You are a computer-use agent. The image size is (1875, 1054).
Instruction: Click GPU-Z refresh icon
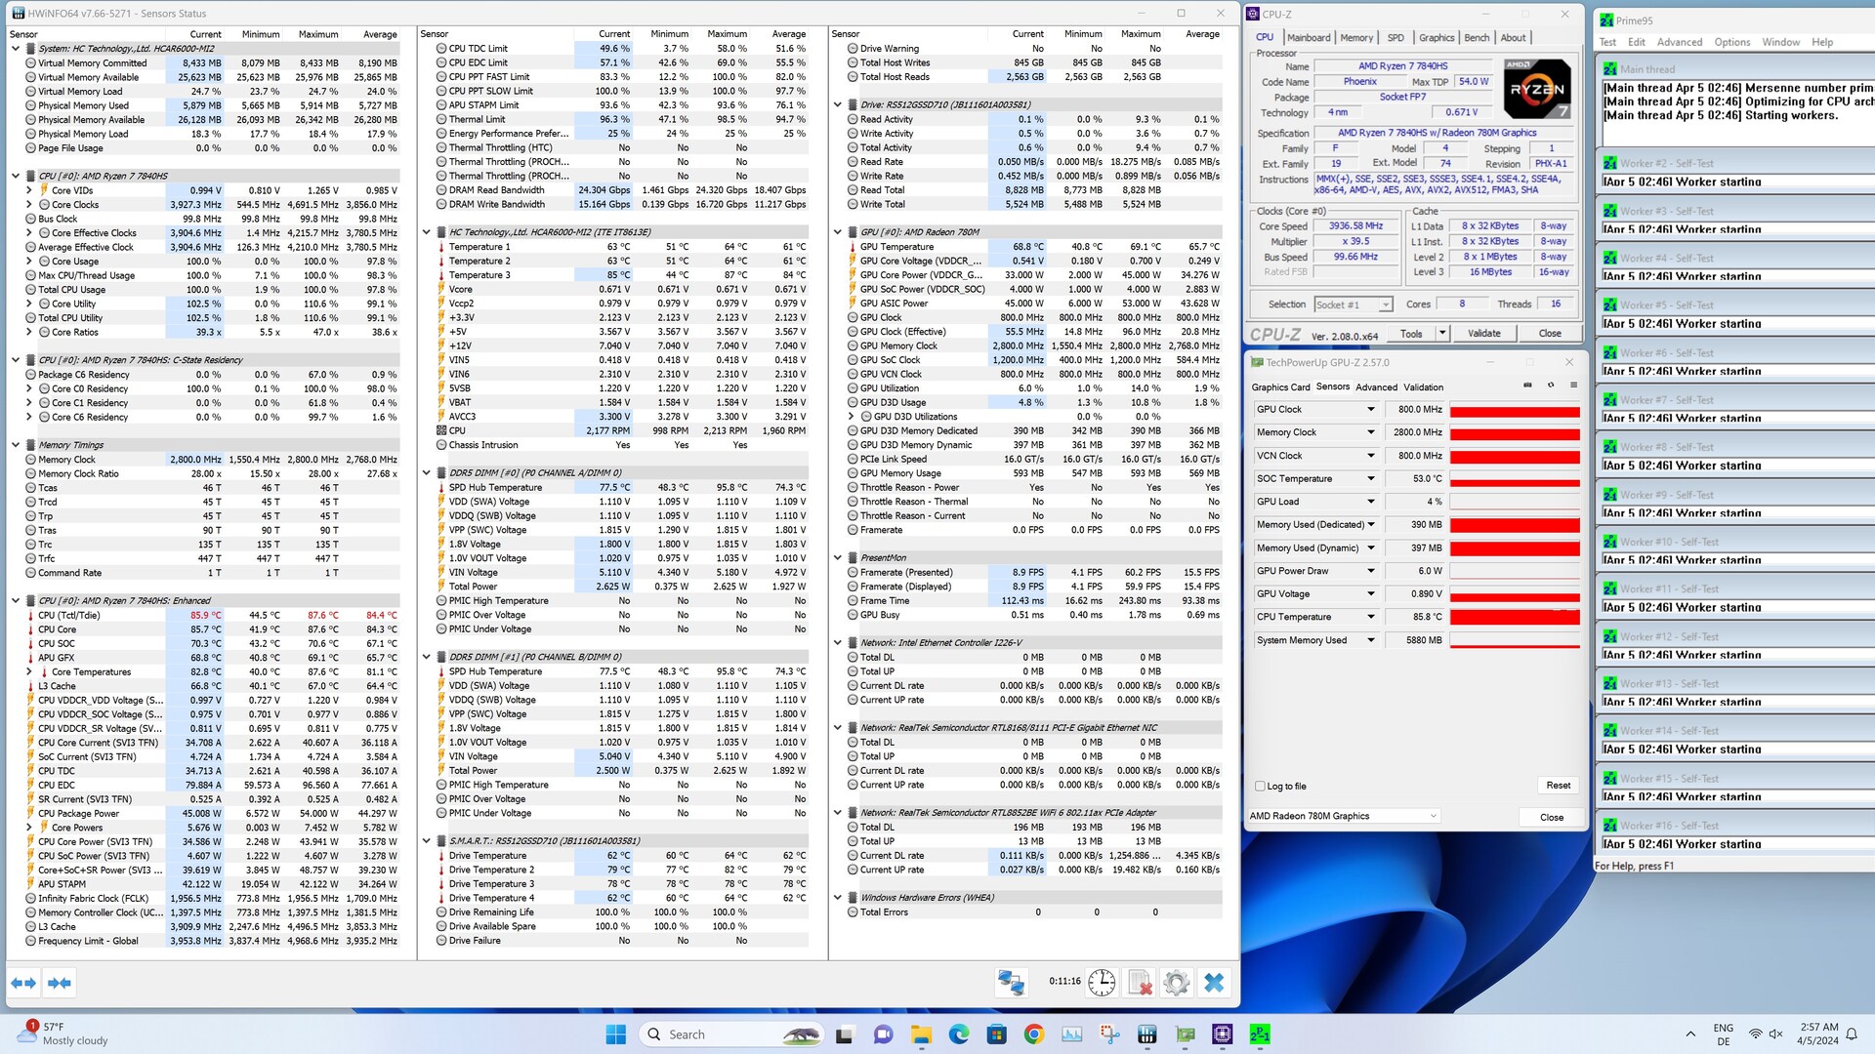click(x=1551, y=385)
